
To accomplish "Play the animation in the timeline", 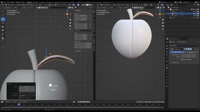I will coord(85,102).
